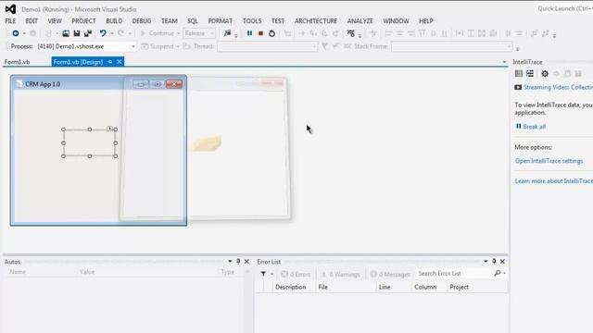
Task: Open the EDIT menu
Action: (x=32, y=21)
